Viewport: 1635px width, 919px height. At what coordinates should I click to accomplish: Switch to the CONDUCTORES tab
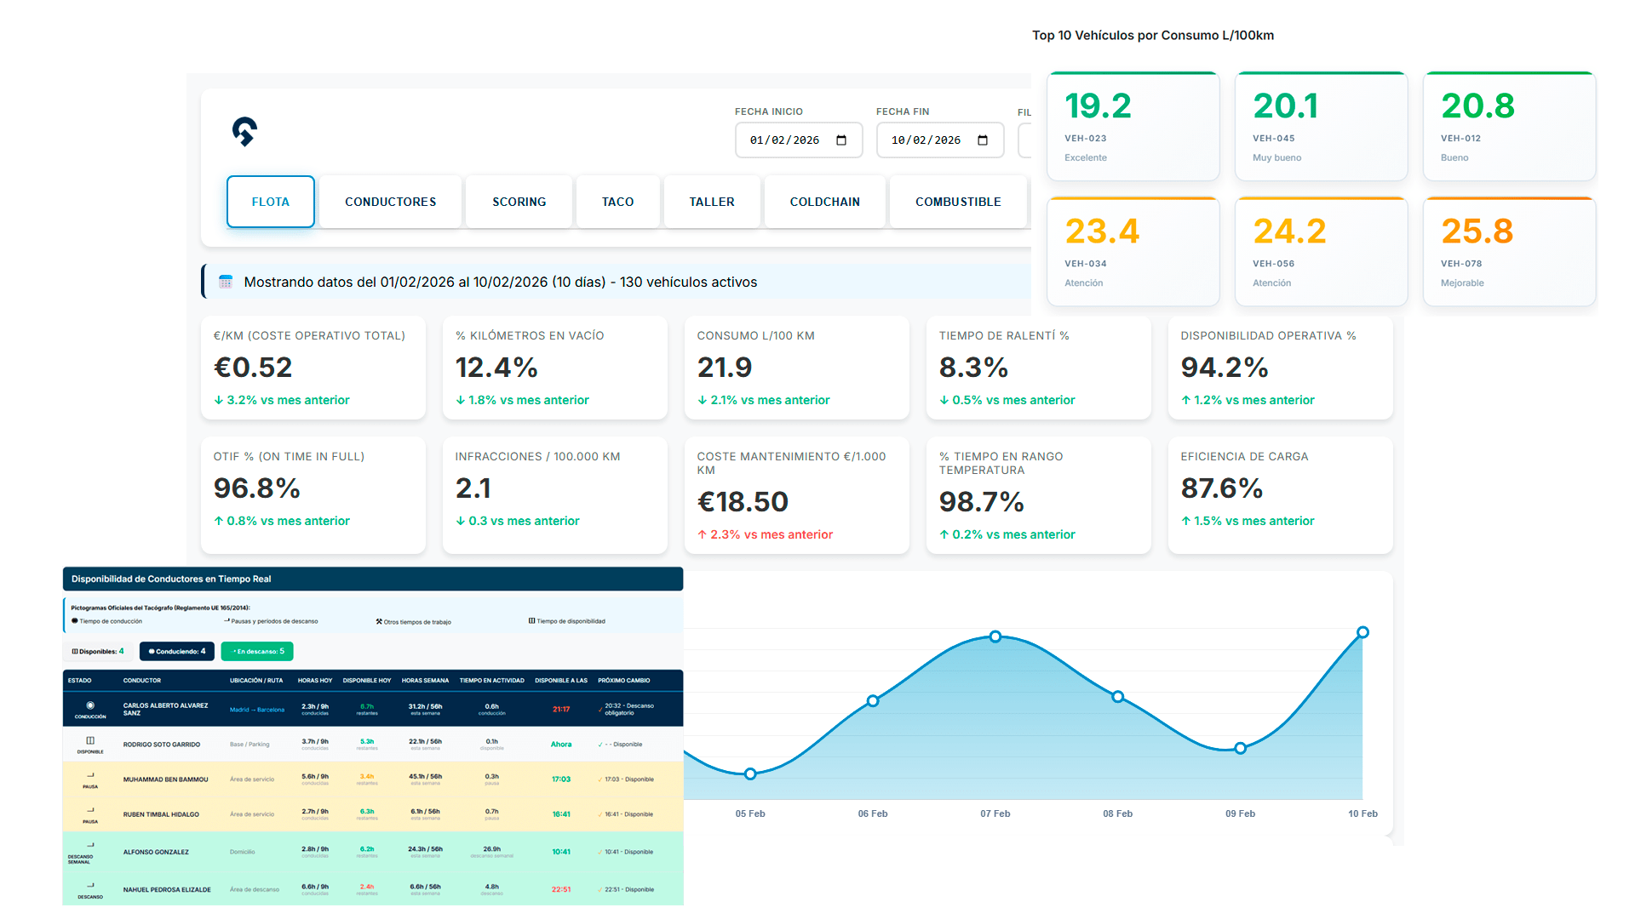(x=390, y=202)
